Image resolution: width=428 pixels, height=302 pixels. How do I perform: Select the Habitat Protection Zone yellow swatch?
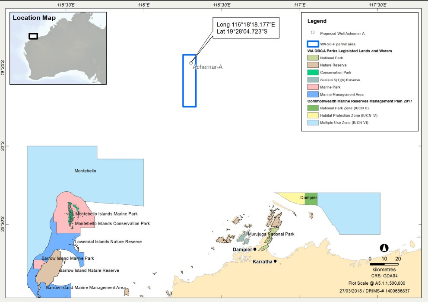point(313,115)
